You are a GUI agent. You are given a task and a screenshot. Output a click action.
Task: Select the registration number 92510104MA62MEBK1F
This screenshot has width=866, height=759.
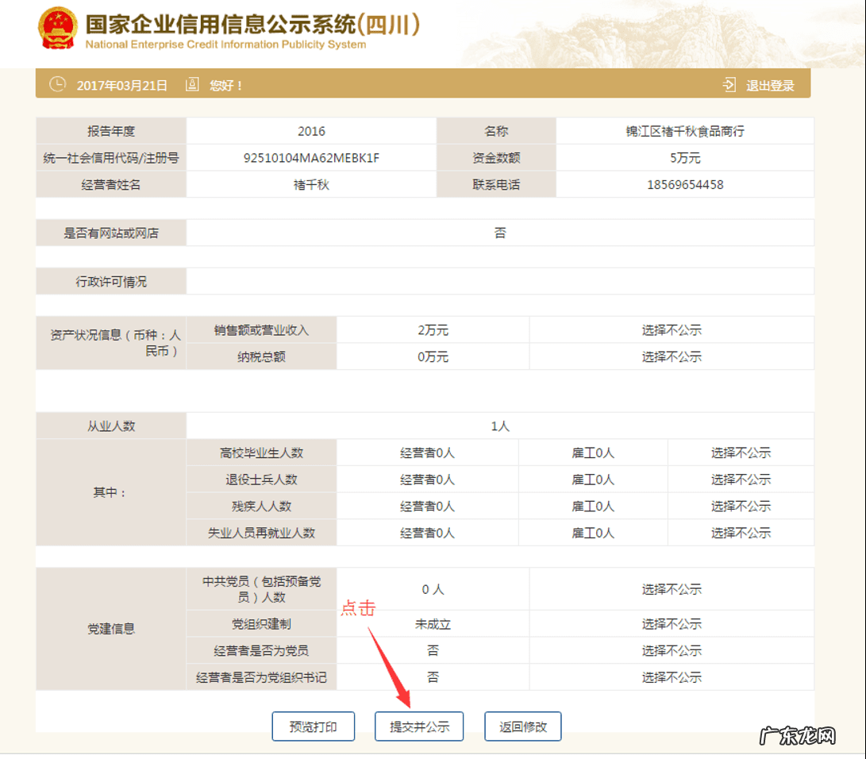click(x=311, y=158)
